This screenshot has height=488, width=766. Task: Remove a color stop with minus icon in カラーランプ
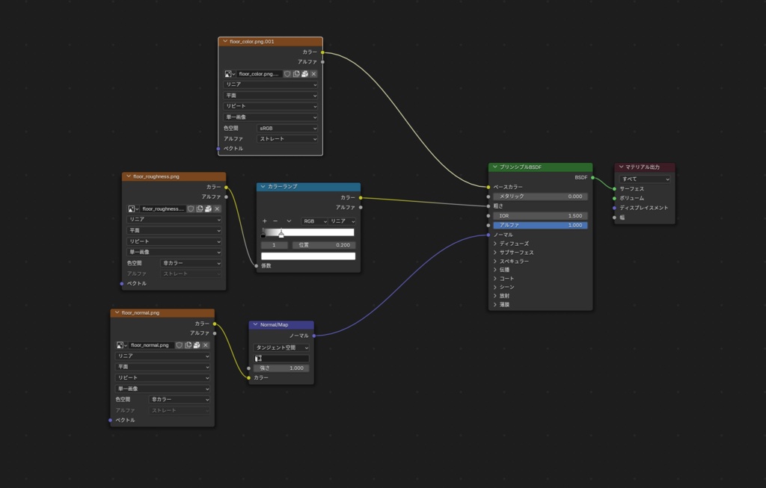click(275, 221)
